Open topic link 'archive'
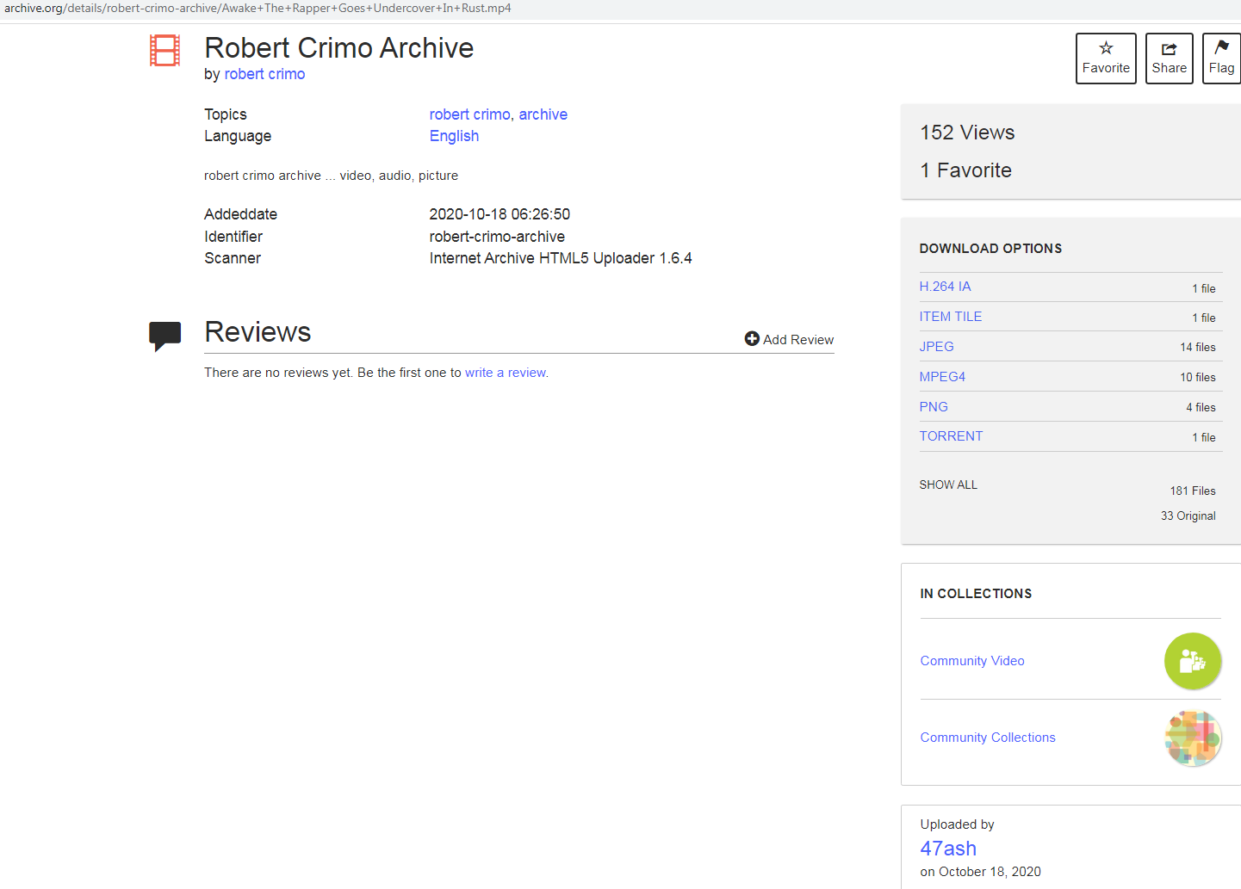The image size is (1241, 889). coord(543,114)
